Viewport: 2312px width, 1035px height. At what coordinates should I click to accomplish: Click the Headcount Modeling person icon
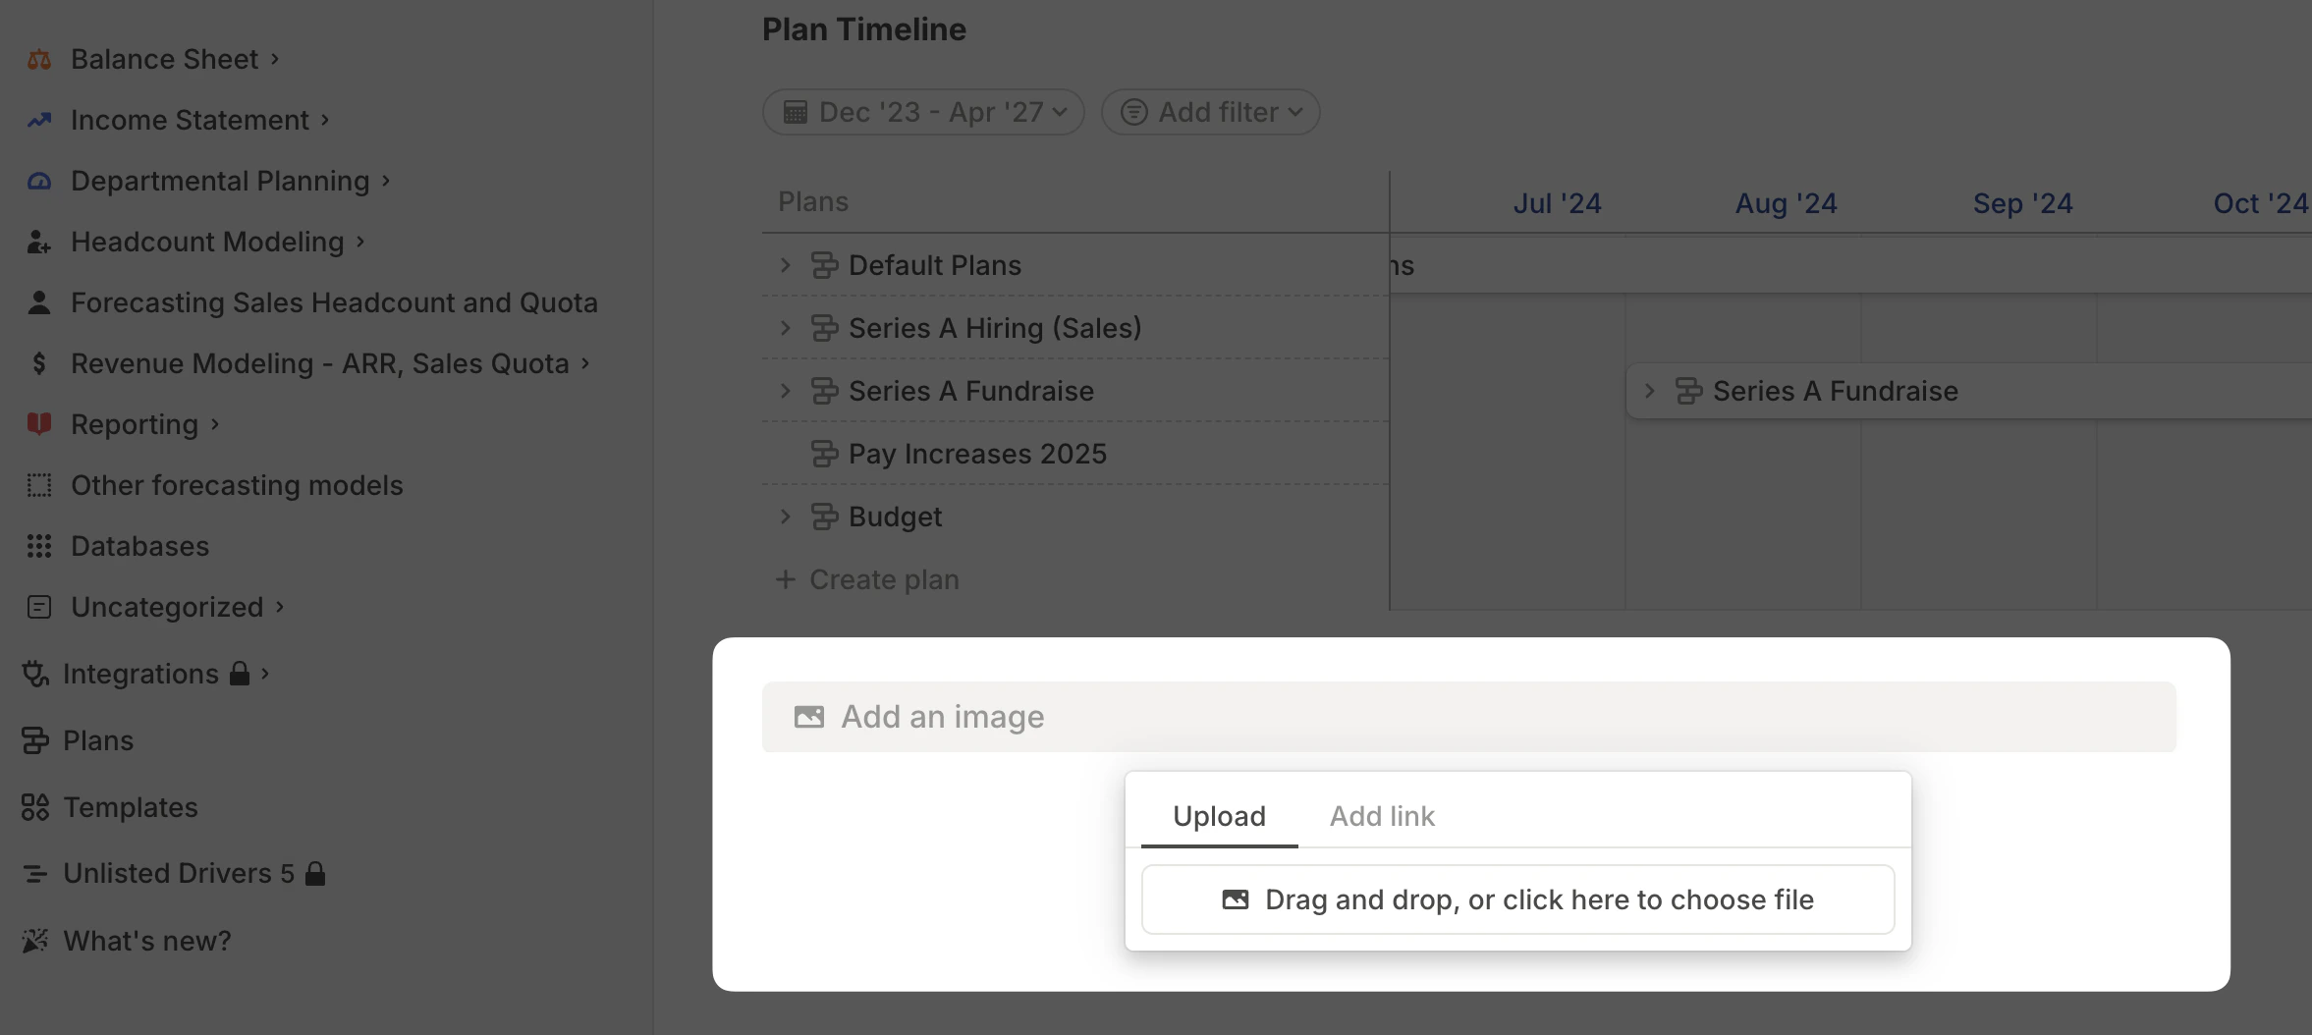38,242
